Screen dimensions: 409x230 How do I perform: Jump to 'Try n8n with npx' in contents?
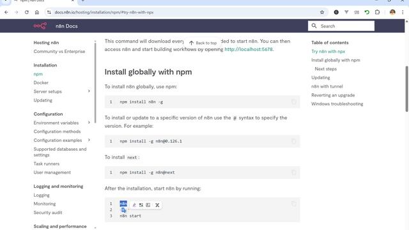328,51
